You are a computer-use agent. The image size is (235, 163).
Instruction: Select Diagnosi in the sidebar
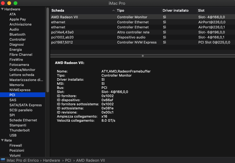(x=17, y=44)
